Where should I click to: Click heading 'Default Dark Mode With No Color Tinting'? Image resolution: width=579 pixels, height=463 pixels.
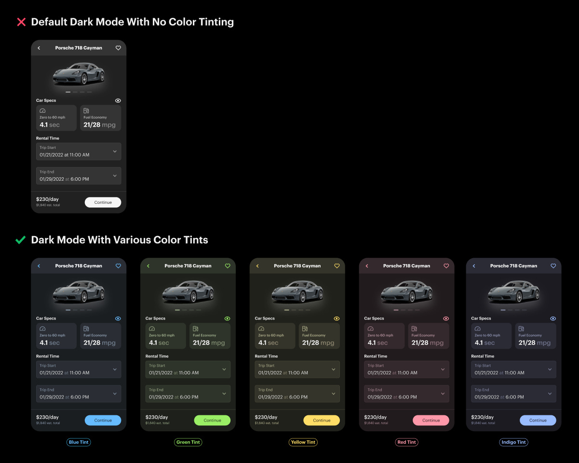[133, 22]
